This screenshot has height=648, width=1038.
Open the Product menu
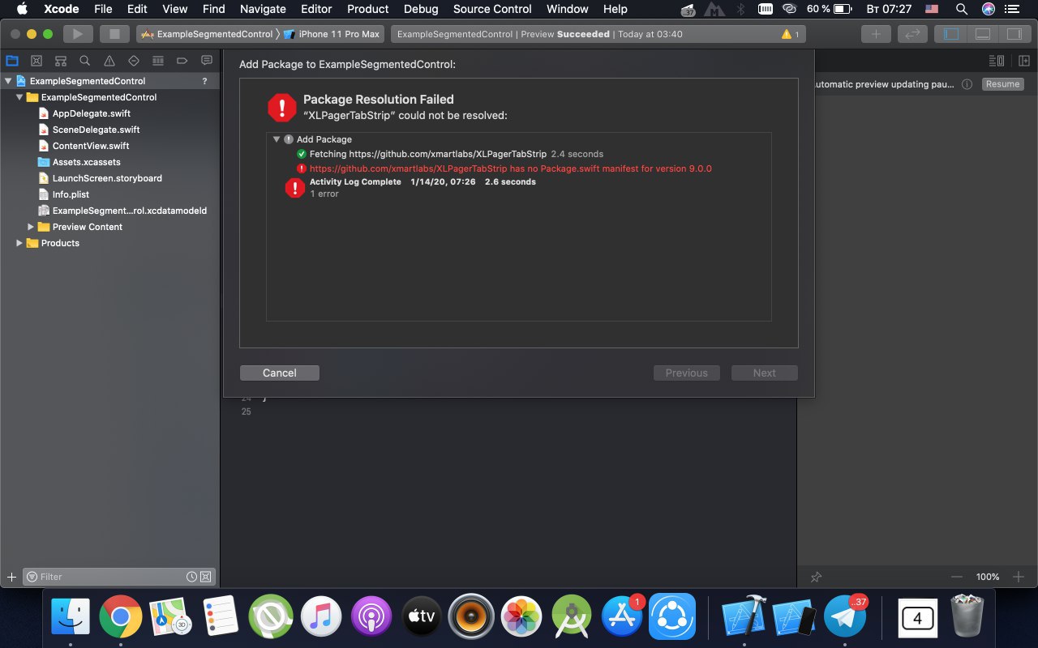[368, 9]
